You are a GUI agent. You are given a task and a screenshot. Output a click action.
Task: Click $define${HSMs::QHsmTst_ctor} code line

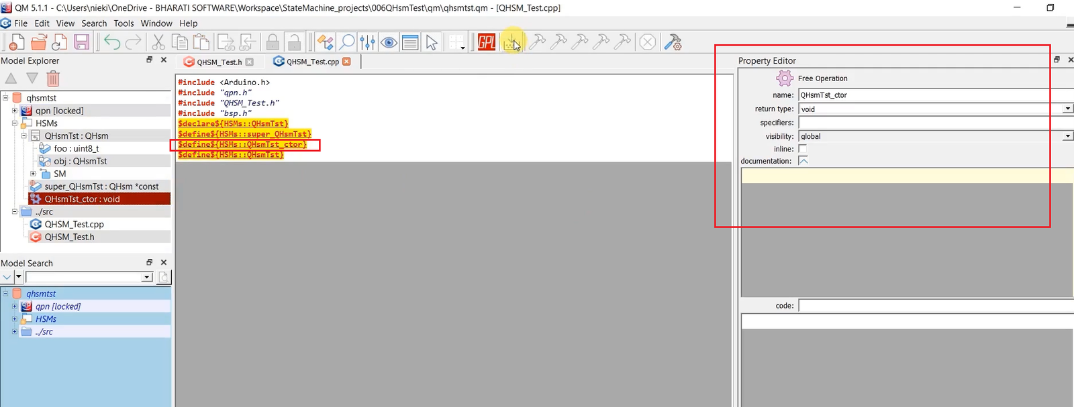242,145
